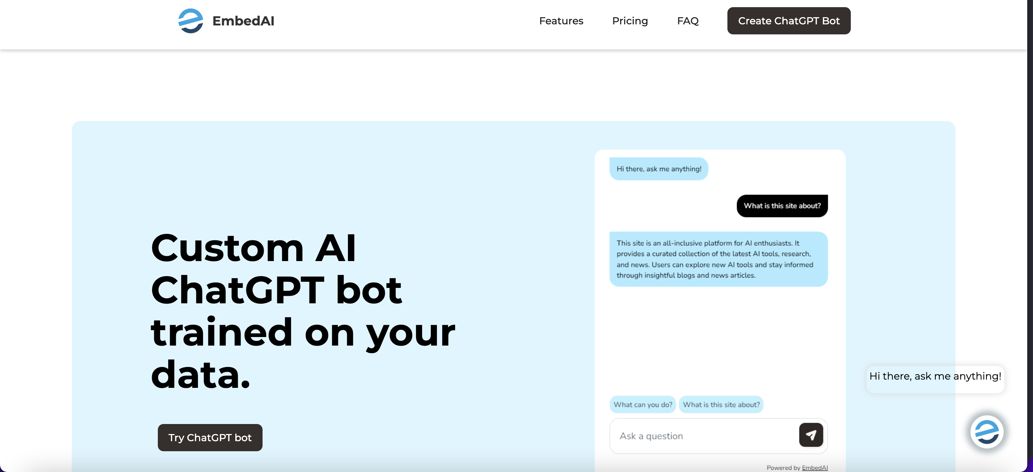Click the 'FAQ' menu item
1033x472 pixels.
[x=688, y=20]
